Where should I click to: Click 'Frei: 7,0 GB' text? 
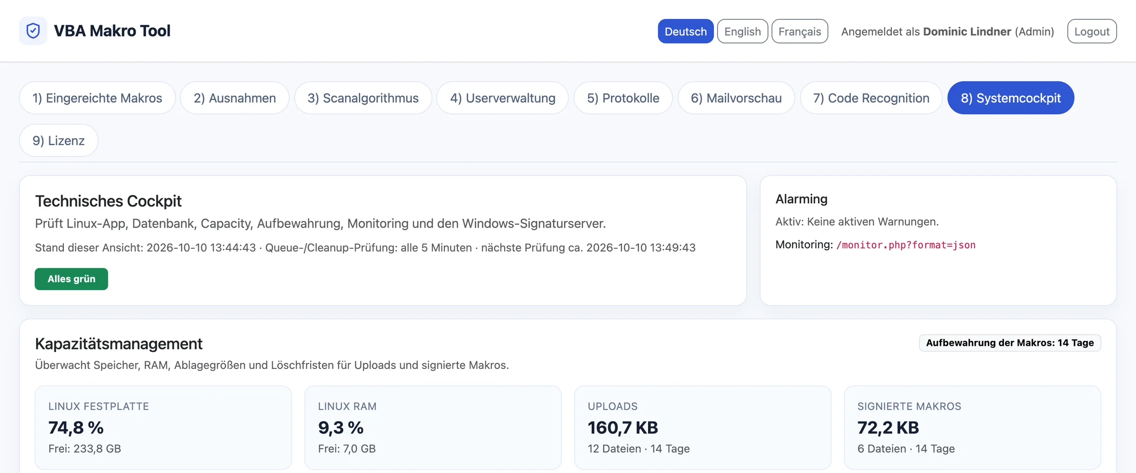[347, 448]
